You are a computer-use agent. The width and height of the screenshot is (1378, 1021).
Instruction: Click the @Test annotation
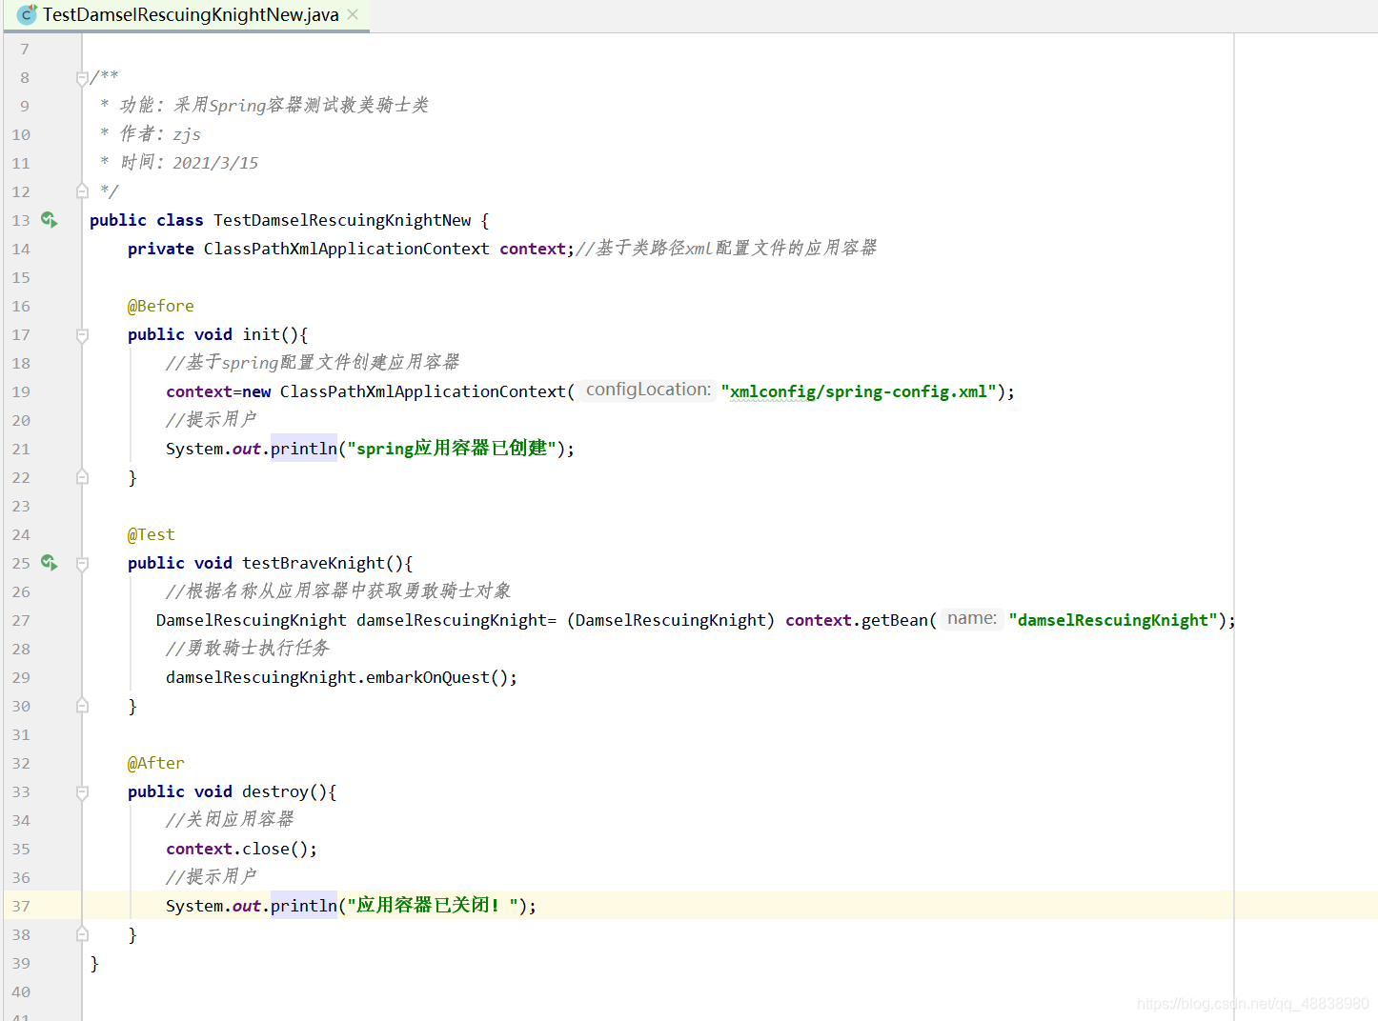click(152, 534)
